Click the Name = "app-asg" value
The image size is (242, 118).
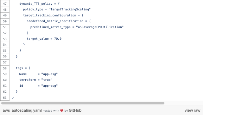[x=49, y=74]
